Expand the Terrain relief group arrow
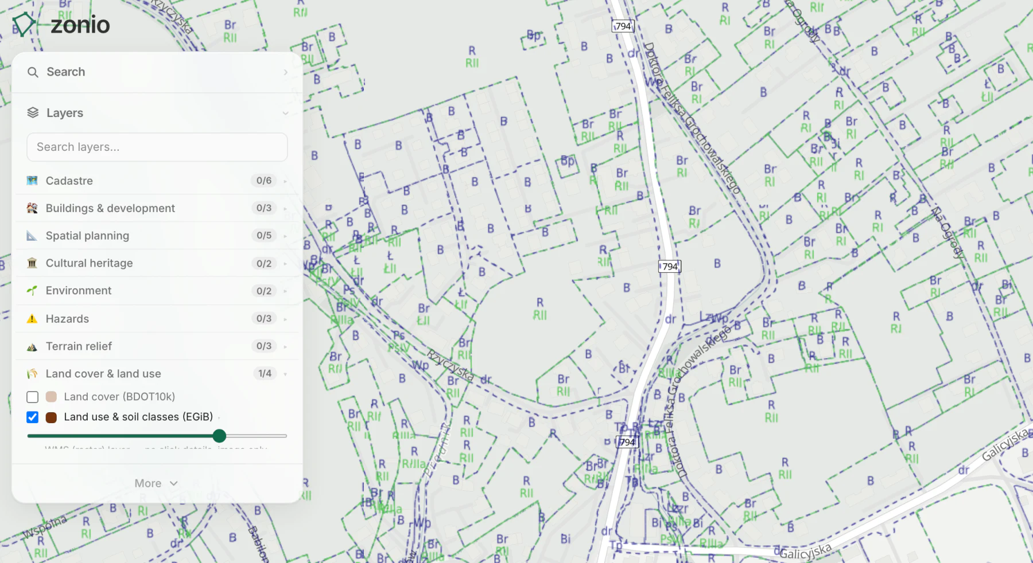This screenshot has width=1033, height=563. [285, 346]
